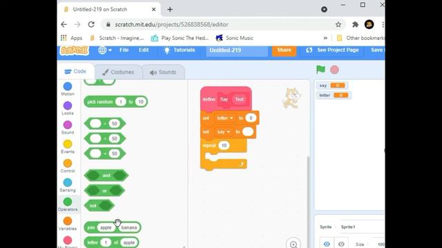Select the Sensing blocks category
Image resolution: width=442 pixels, height=248 pixels.
(x=68, y=185)
